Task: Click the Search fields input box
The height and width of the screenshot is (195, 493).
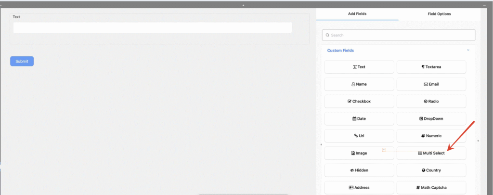Action: coord(399,35)
